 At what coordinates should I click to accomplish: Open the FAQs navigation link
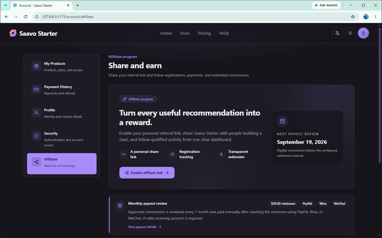224,33
